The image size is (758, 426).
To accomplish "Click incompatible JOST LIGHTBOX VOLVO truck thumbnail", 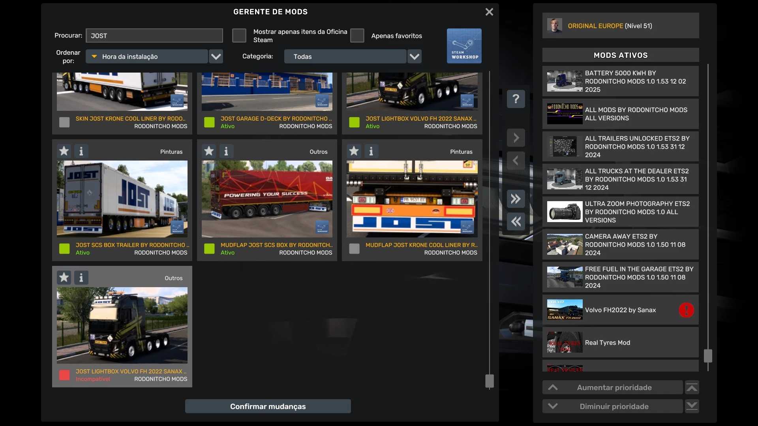I will click(x=122, y=325).
